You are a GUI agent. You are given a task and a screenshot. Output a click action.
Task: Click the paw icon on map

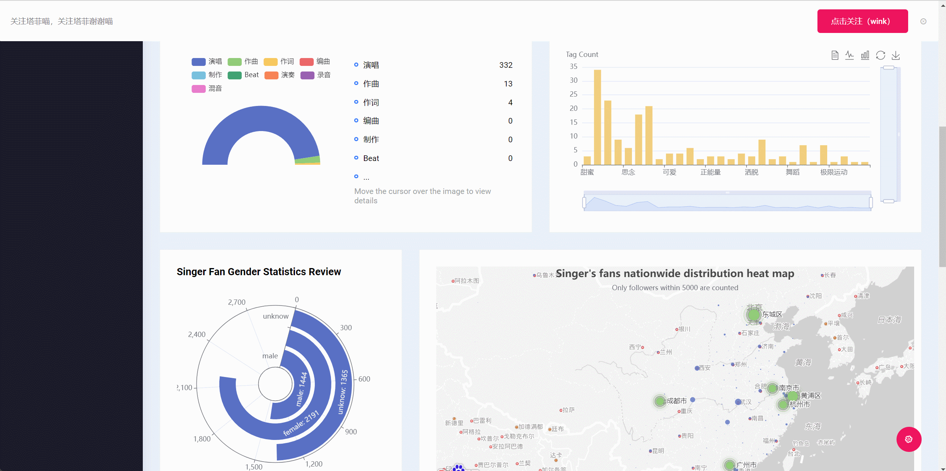tap(458, 467)
